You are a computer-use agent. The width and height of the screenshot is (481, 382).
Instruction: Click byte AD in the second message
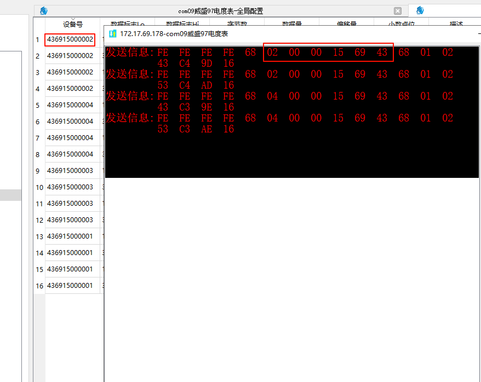207,85
